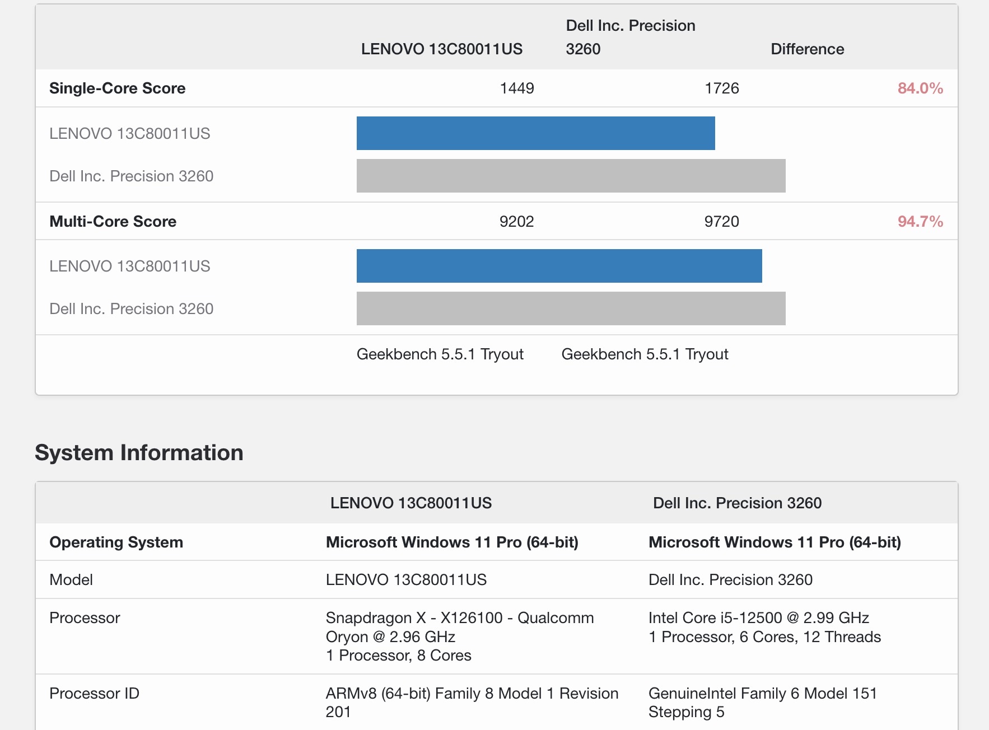Select the Lenovo single-core score 1449
The width and height of the screenshot is (989, 730).
[x=516, y=88]
